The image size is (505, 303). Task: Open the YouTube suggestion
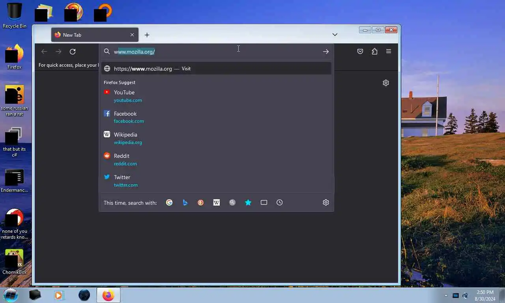click(216, 96)
